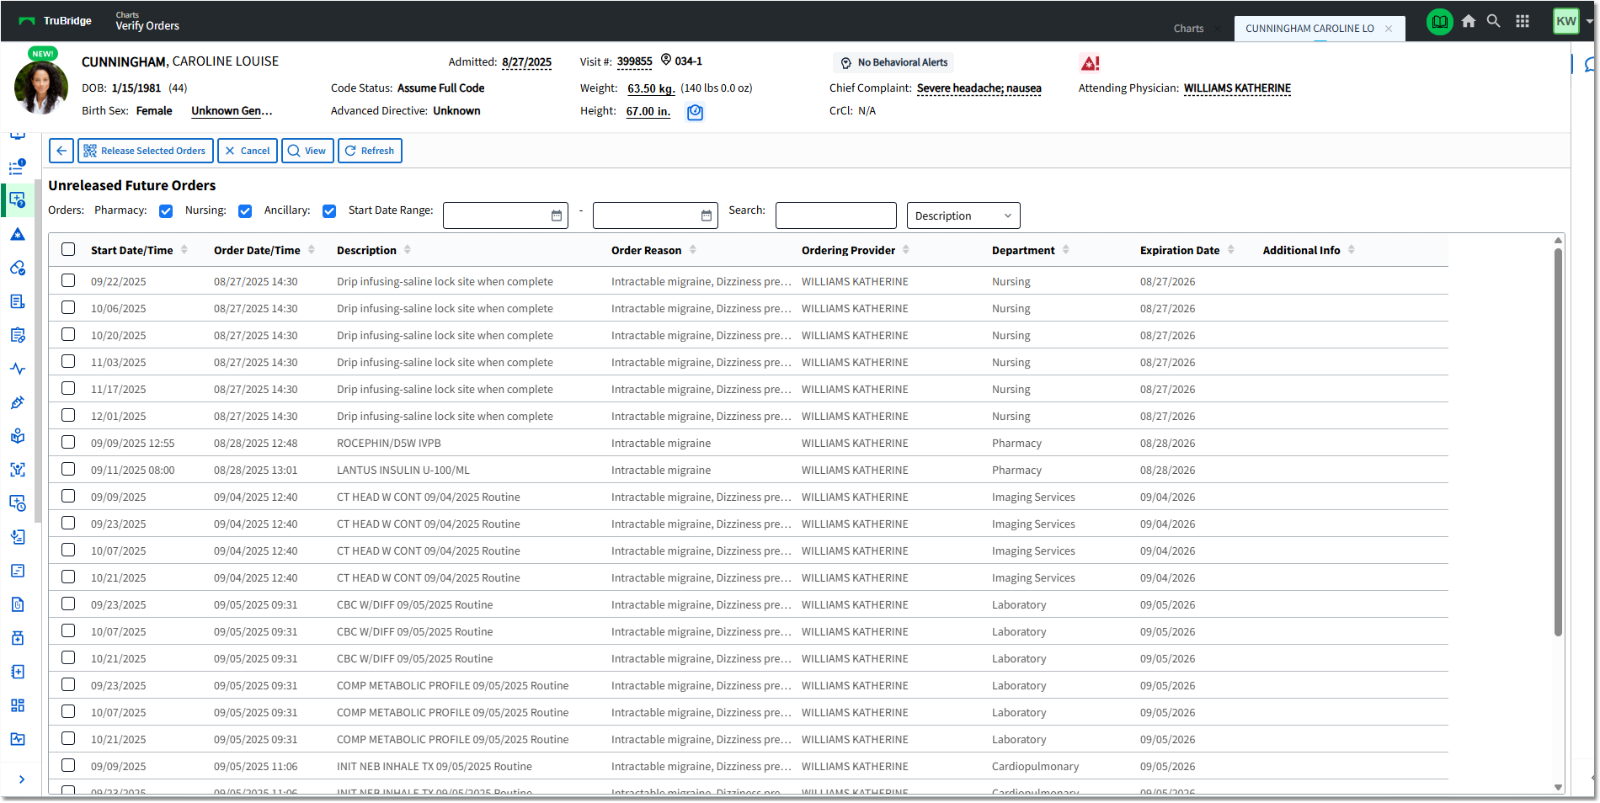Click the Release Selected Orders button
This screenshot has height=803, width=1600.
[145, 151]
